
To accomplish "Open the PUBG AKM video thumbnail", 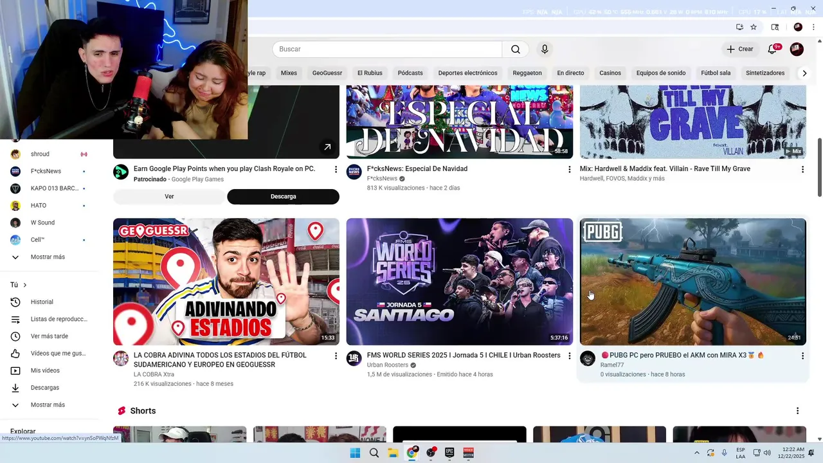I will click(693, 282).
